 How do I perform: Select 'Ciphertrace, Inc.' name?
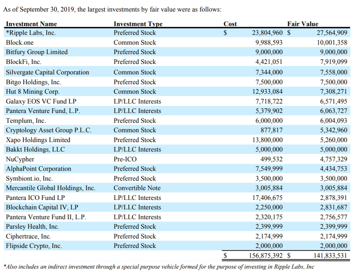point(28,236)
